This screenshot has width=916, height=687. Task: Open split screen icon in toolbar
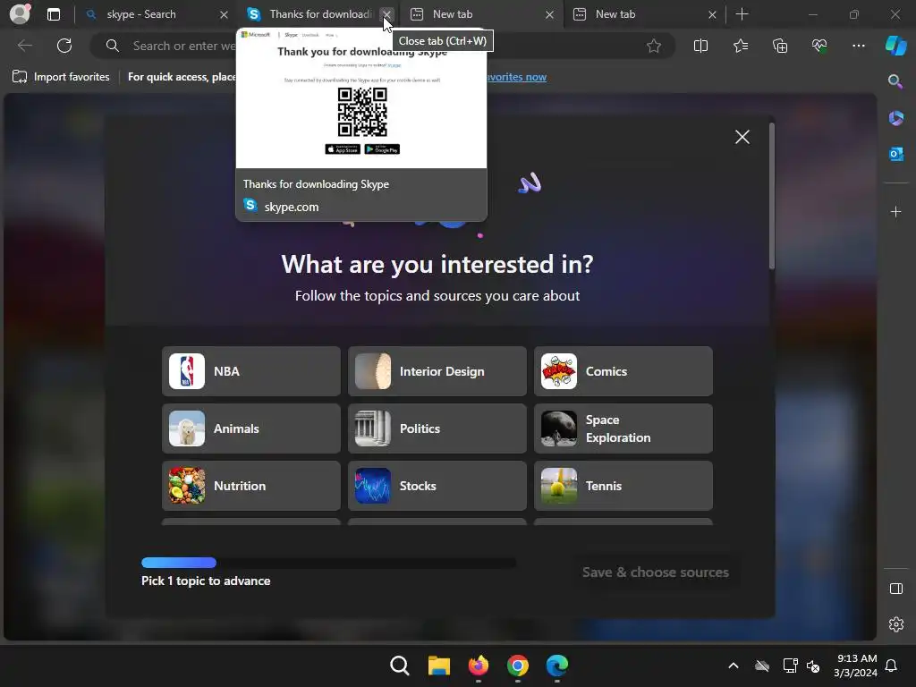point(700,46)
